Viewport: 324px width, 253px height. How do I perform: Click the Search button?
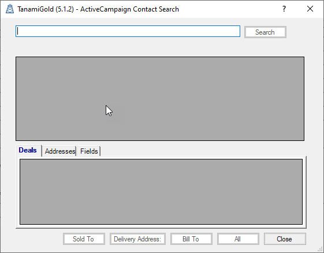(265, 32)
